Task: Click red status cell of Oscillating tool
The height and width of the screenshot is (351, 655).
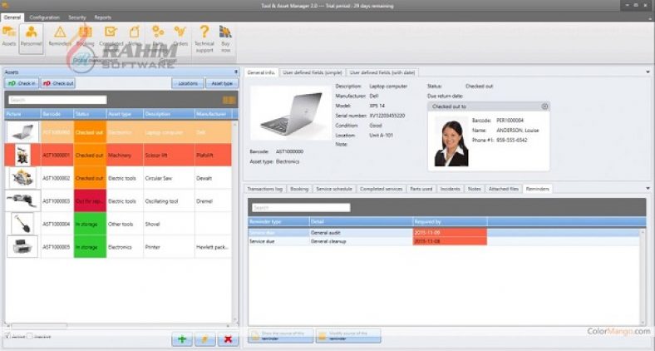Action: 90,201
